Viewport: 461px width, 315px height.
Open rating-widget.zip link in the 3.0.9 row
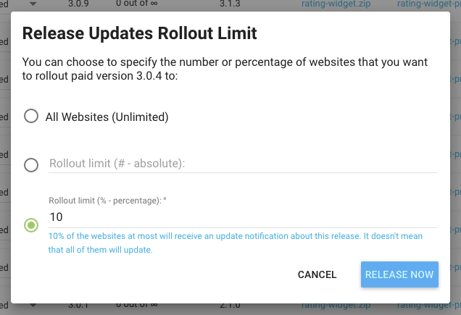coord(338,4)
